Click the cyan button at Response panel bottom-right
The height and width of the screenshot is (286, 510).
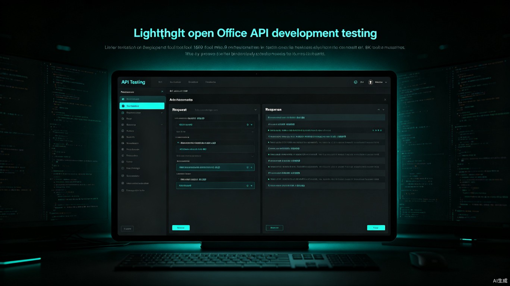[376, 228]
